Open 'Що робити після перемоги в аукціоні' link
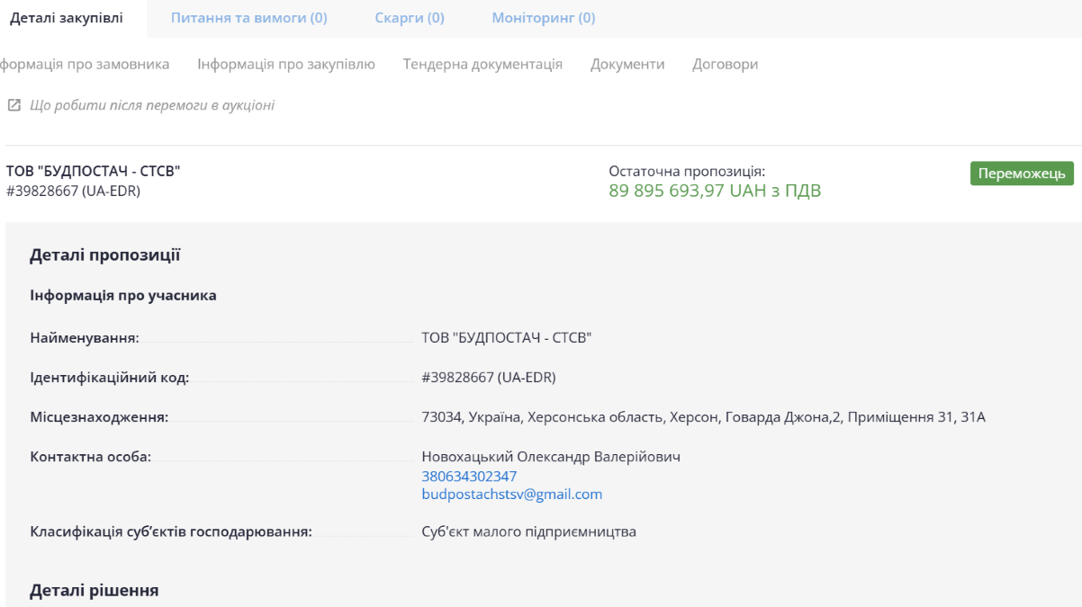The height and width of the screenshot is (607, 1082). [x=152, y=105]
